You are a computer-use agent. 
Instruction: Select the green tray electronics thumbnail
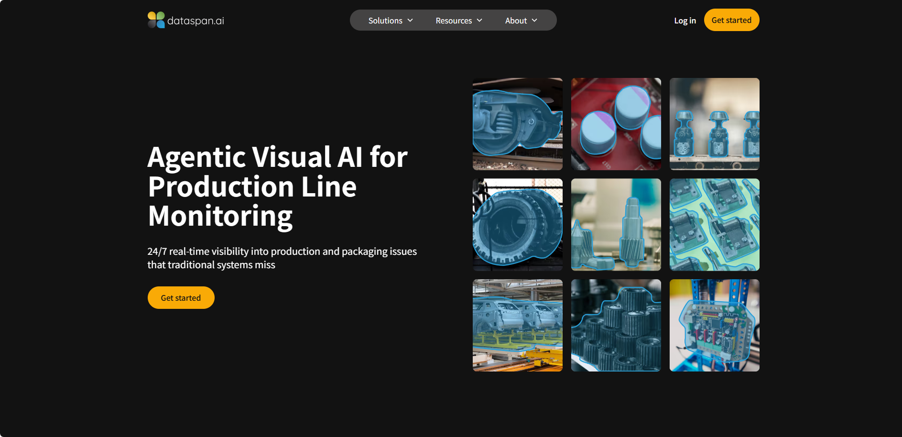[715, 225]
